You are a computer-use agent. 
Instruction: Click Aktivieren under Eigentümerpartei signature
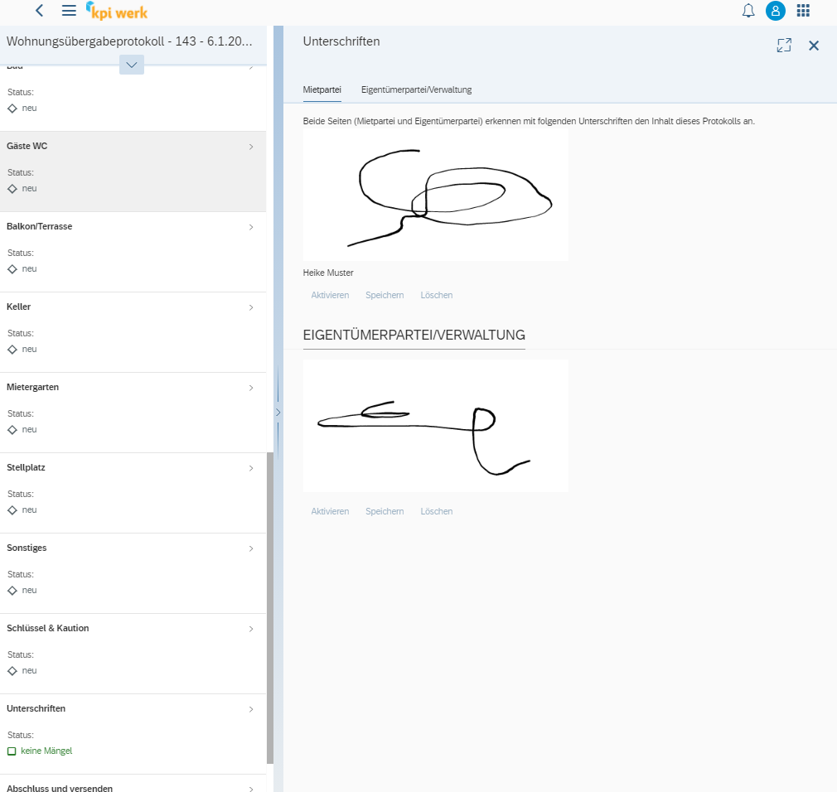click(x=330, y=511)
